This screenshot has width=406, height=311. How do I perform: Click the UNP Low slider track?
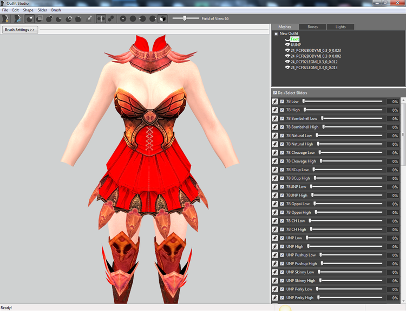[x=344, y=238]
